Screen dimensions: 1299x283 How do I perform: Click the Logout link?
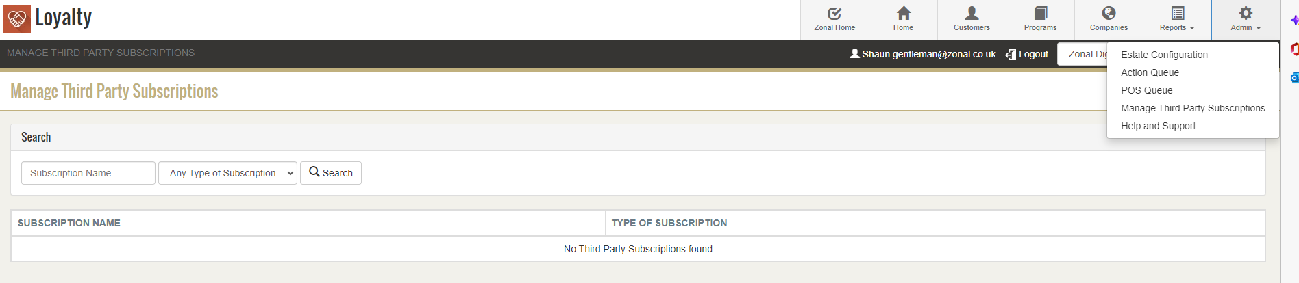(1027, 54)
